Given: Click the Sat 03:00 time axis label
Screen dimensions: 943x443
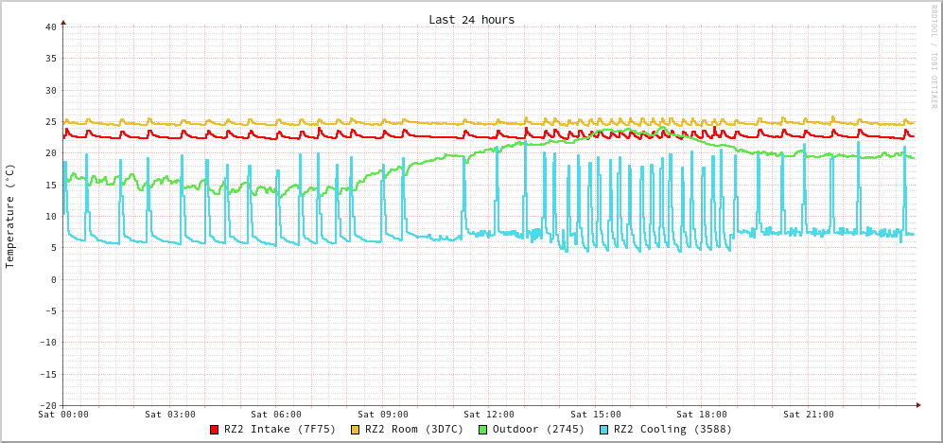Looking at the screenshot, I should pyautogui.click(x=170, y=415).
